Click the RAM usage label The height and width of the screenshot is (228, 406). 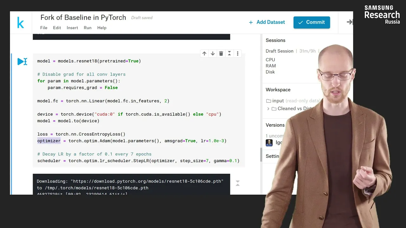coord(271,66)
